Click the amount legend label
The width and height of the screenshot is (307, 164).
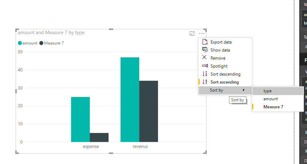[x=30, y=43]
